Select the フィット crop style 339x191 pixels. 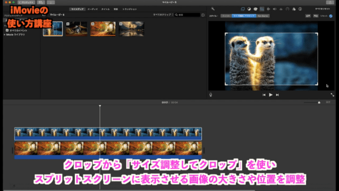226,16
